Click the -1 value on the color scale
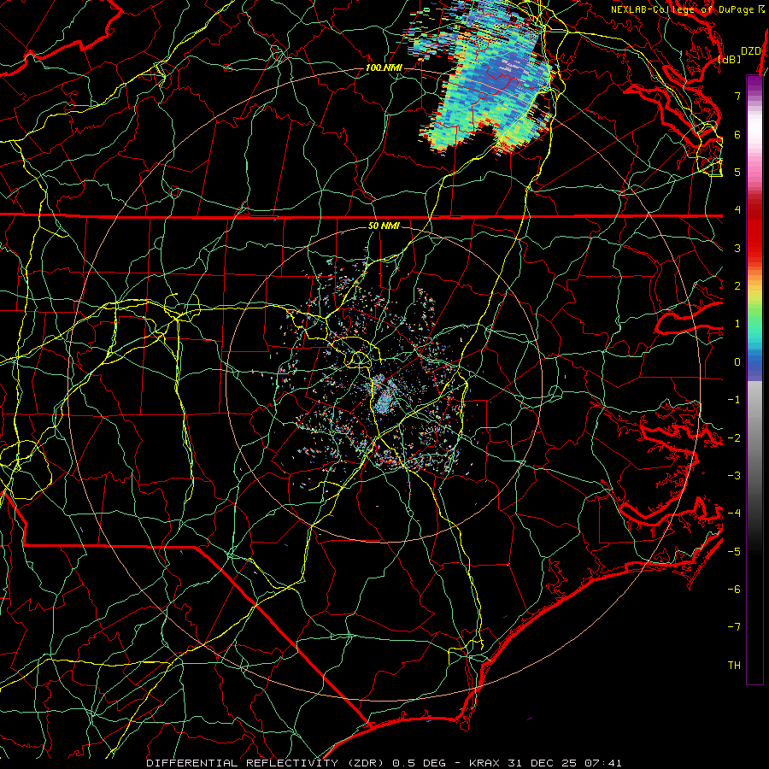 pos(734,400)
